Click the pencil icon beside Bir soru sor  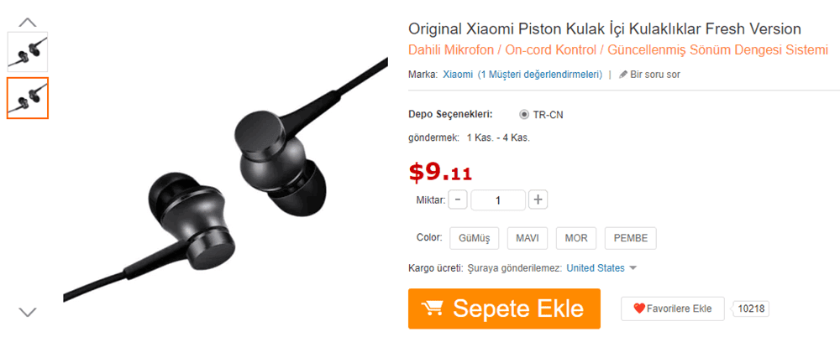[623, 75]
